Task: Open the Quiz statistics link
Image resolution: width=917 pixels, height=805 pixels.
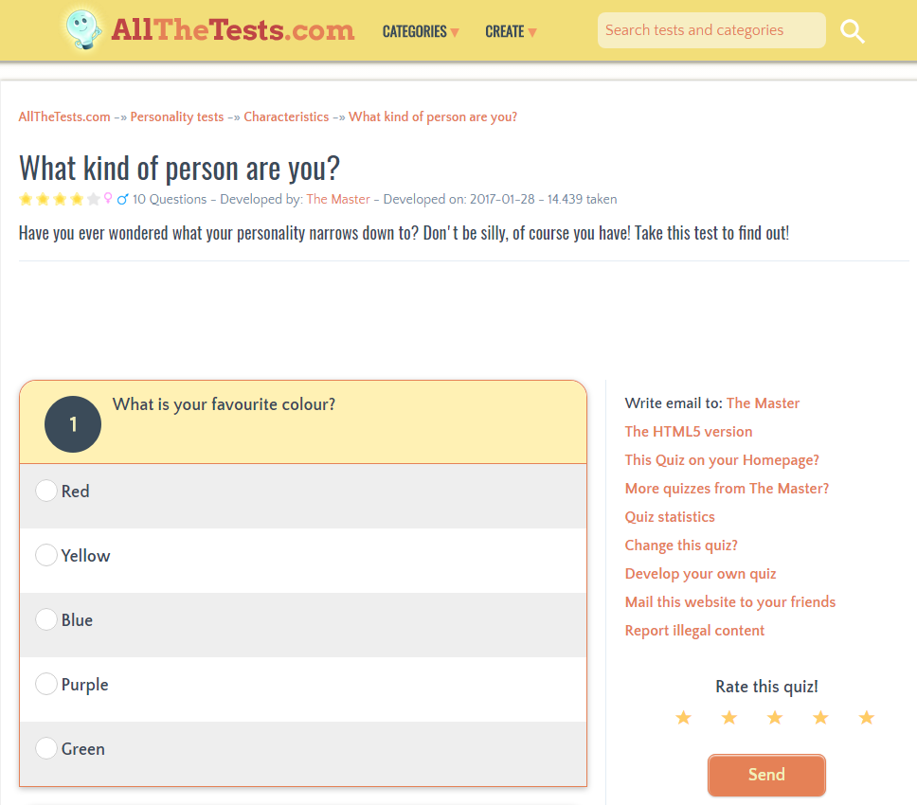Action: (x=670, y=517)
